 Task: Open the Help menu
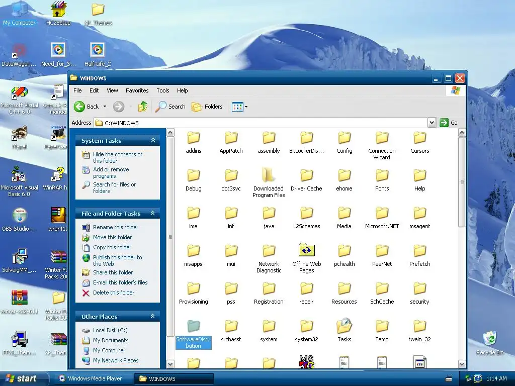click(x=182, y=90)
